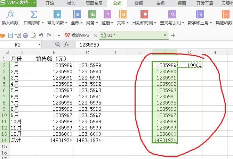Click the Insert Function (插入函数) icon
Image resolution: width=233 pixels, height=159 pixels.
[10, 14]
